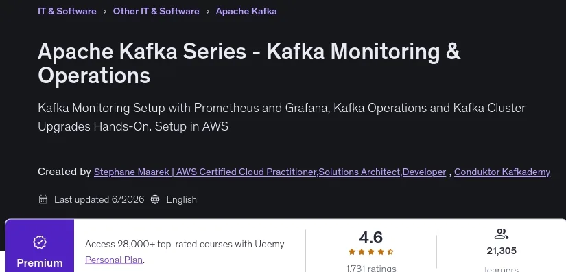The image size is (566, 272).
Task: Click the Premium checkmark badge icon
Action: 40,242
